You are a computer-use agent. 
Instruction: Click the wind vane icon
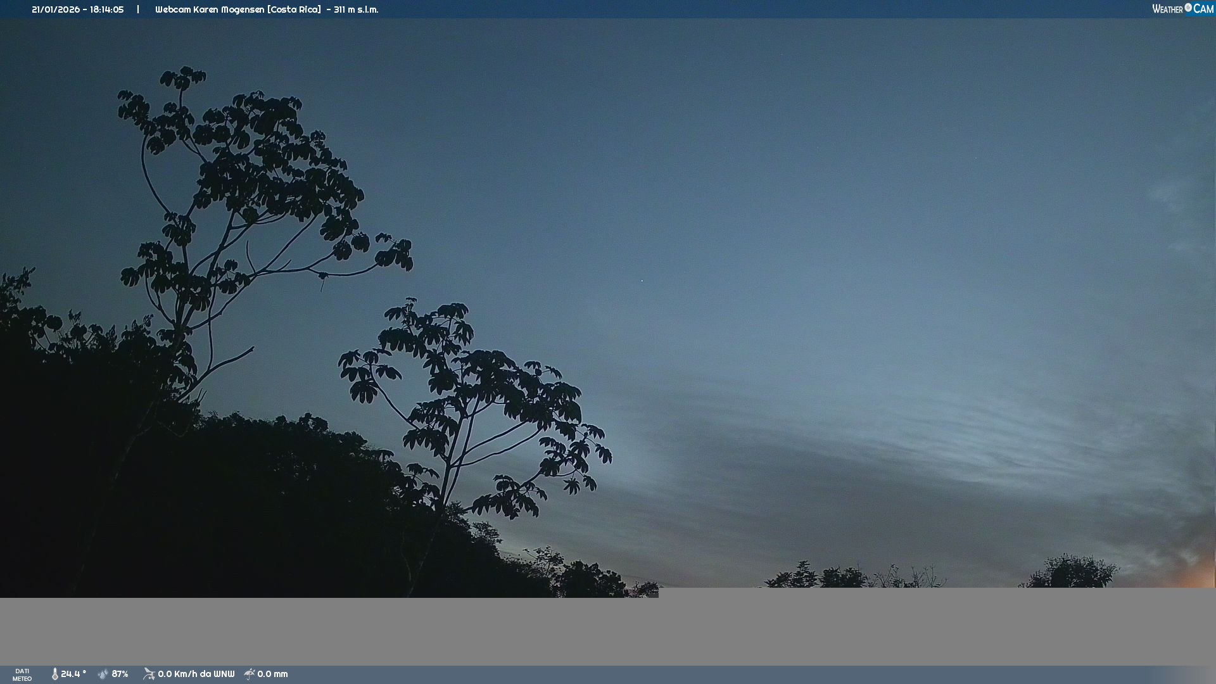pos(149,674)
